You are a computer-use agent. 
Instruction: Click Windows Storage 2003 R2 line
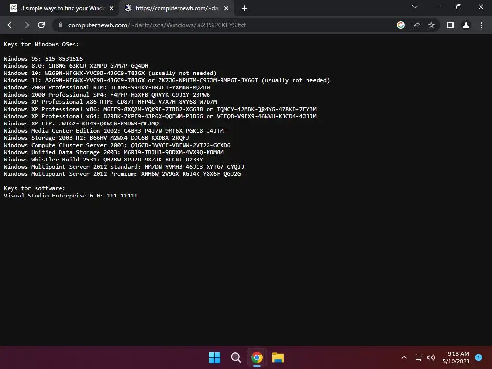(96, 138)
